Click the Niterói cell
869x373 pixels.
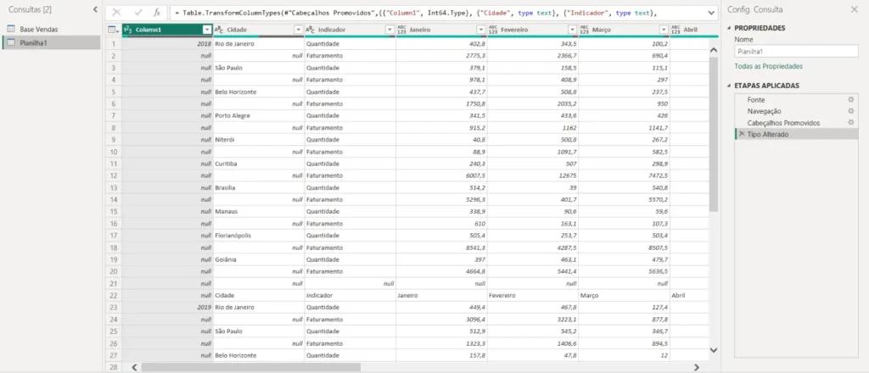pos(259,140)
